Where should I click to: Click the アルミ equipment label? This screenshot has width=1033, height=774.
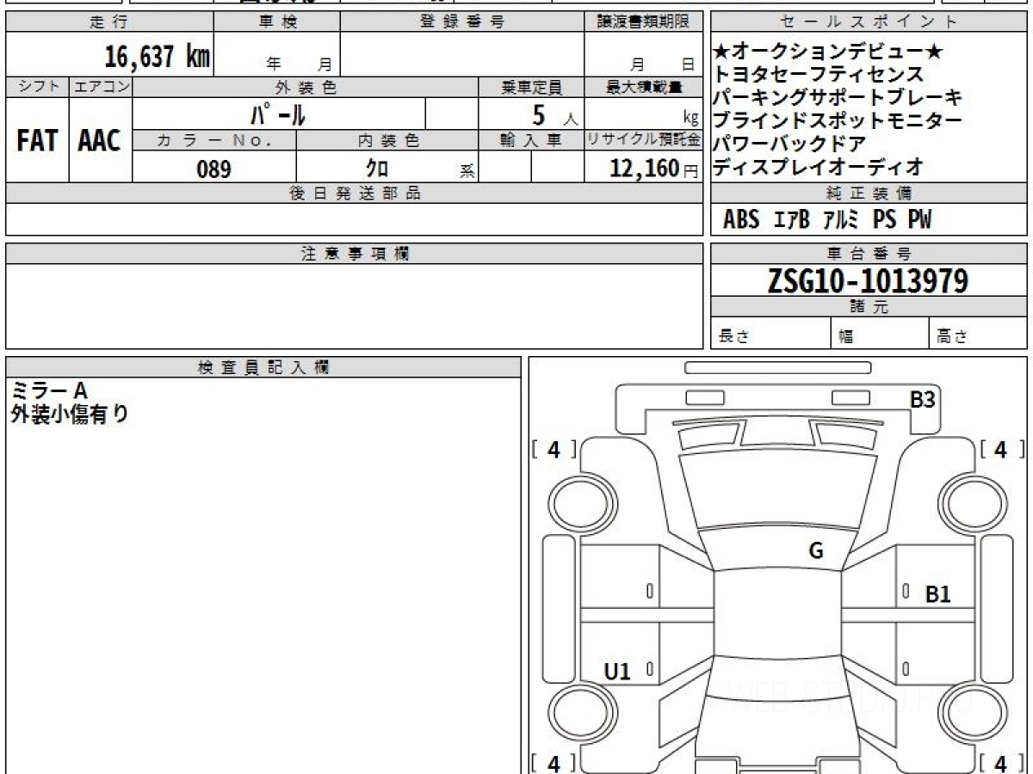[840, 220]
